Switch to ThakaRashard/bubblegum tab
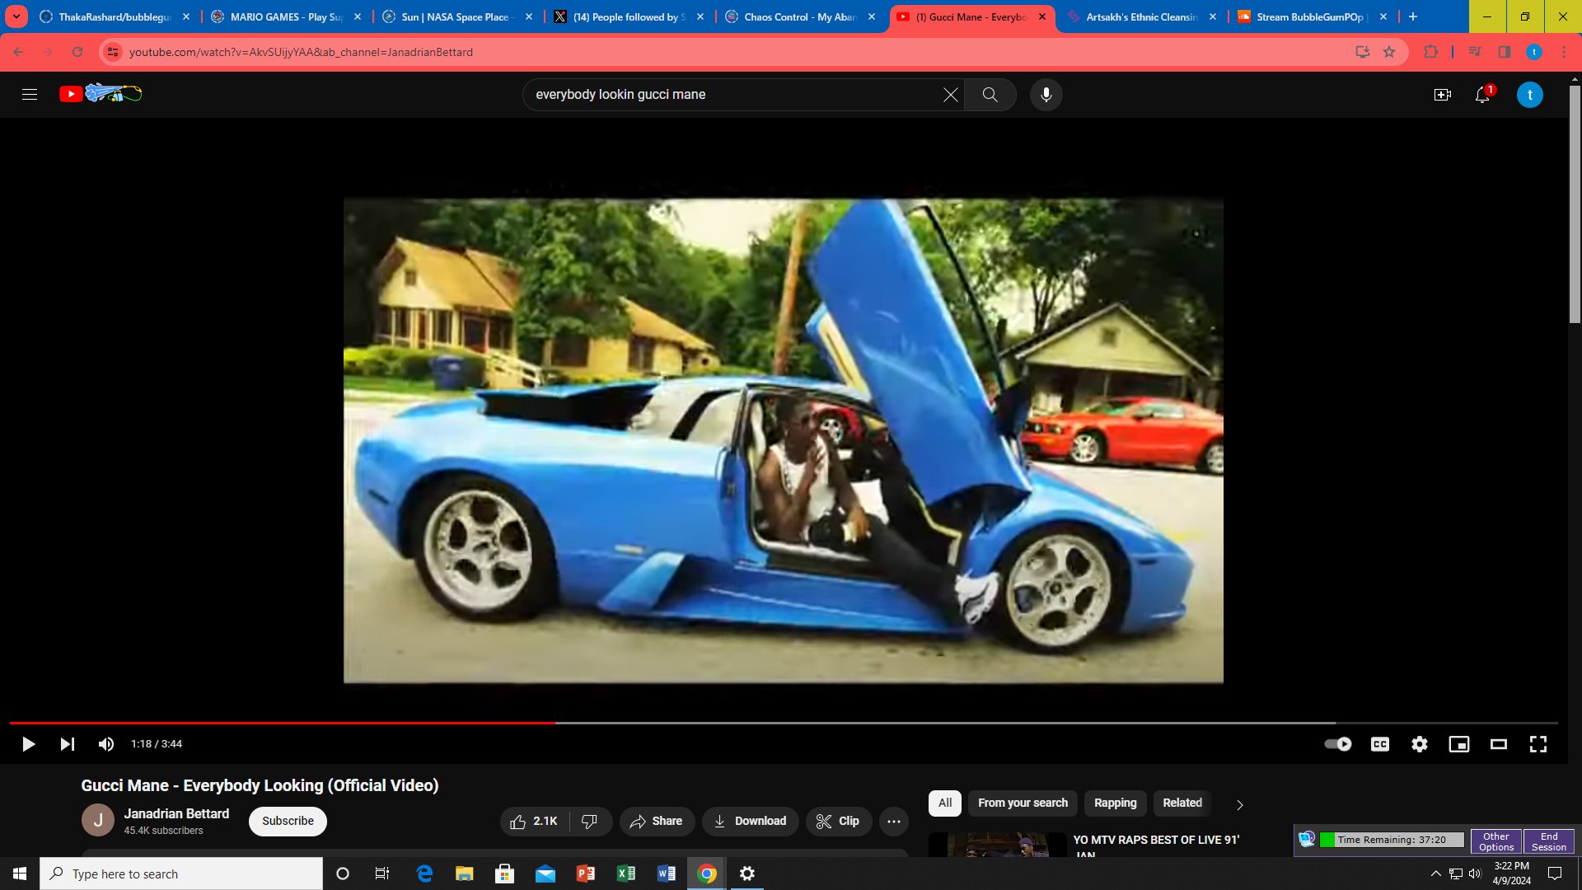 pos(114,16)
